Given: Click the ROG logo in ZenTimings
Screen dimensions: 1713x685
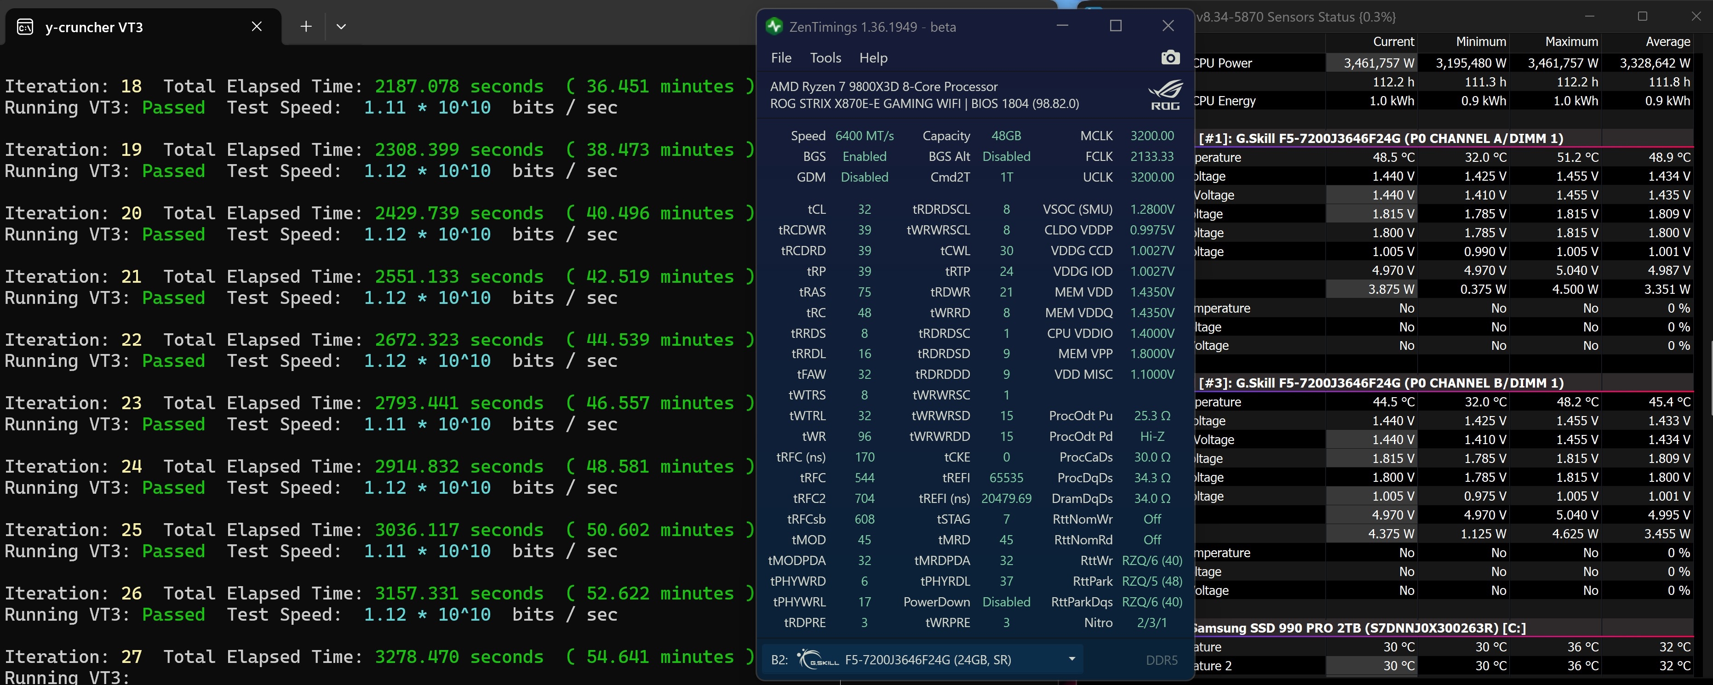Looking at the screenshot, I should pyautogui.click(x=1165, y=95).
